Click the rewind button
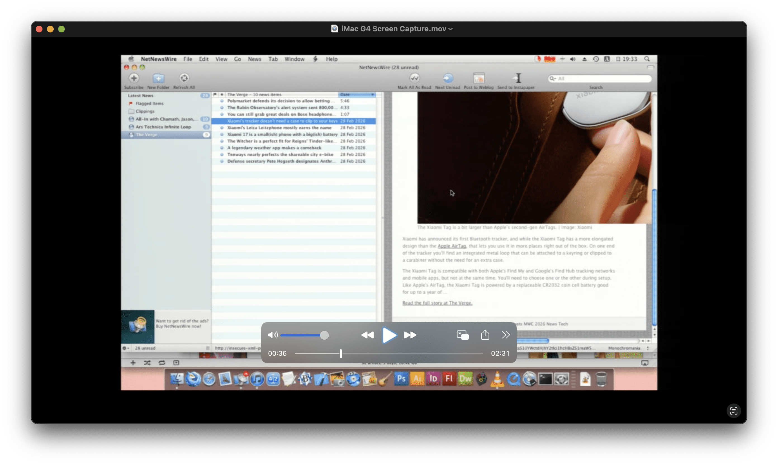This screenshot has width=778, height=465. coord(367,335)
